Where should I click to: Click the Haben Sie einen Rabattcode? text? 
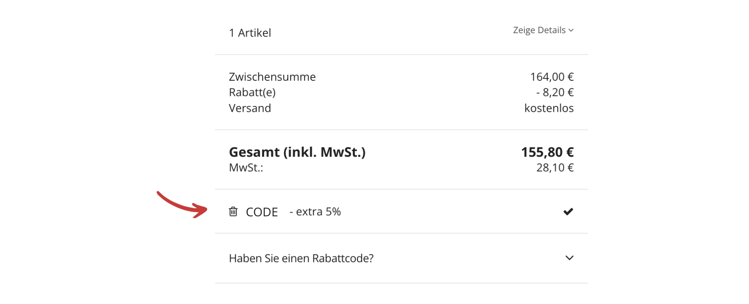[301, 258]
